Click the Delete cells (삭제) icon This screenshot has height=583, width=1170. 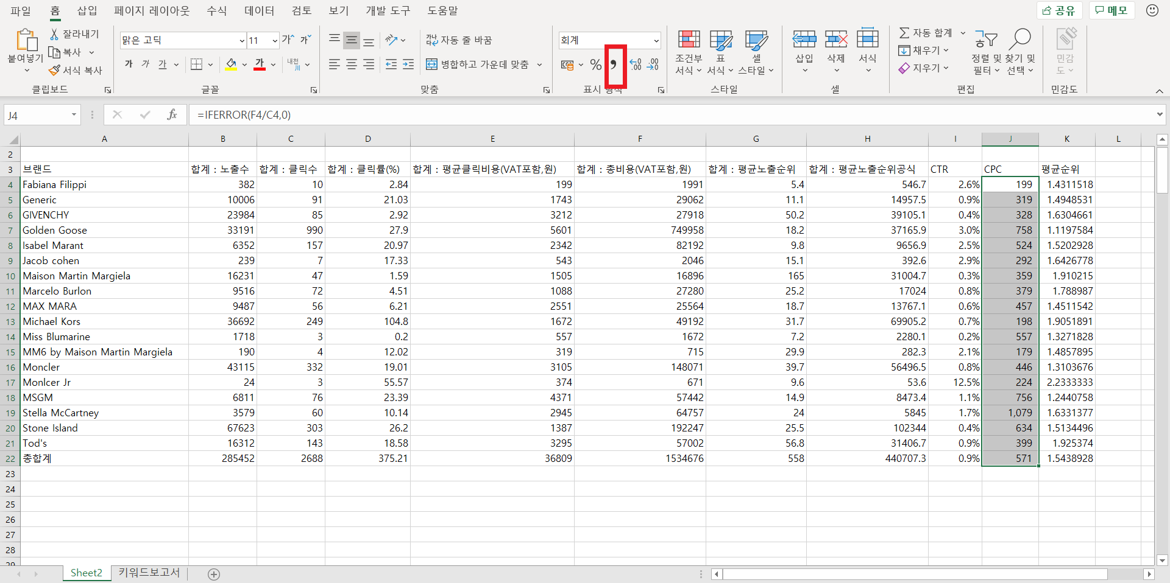[836, 40]
